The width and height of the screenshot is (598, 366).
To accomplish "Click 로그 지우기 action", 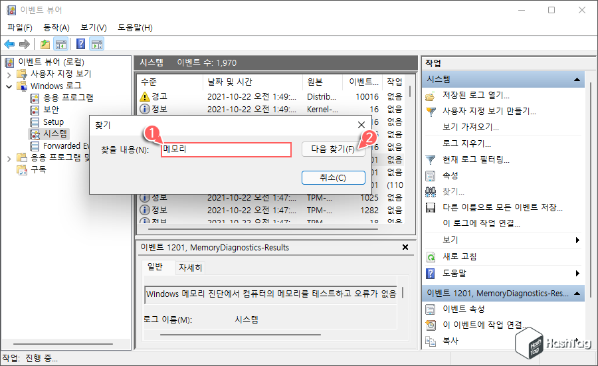I will [466, 143].
